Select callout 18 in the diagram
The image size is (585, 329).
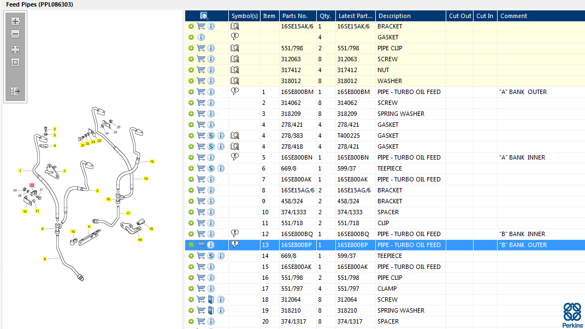[x=140, y=240]
